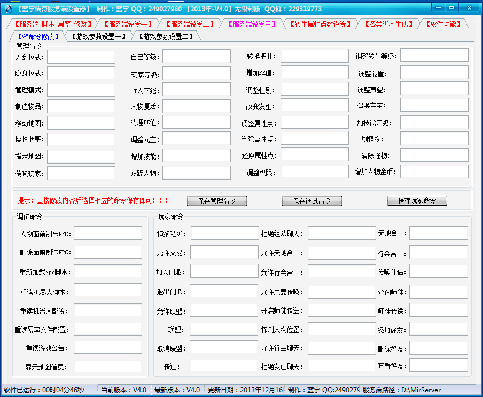Select the 【转生属性点数设置】 tab
The height and width of the screenshot is (397, 483).
pos(320,24)
